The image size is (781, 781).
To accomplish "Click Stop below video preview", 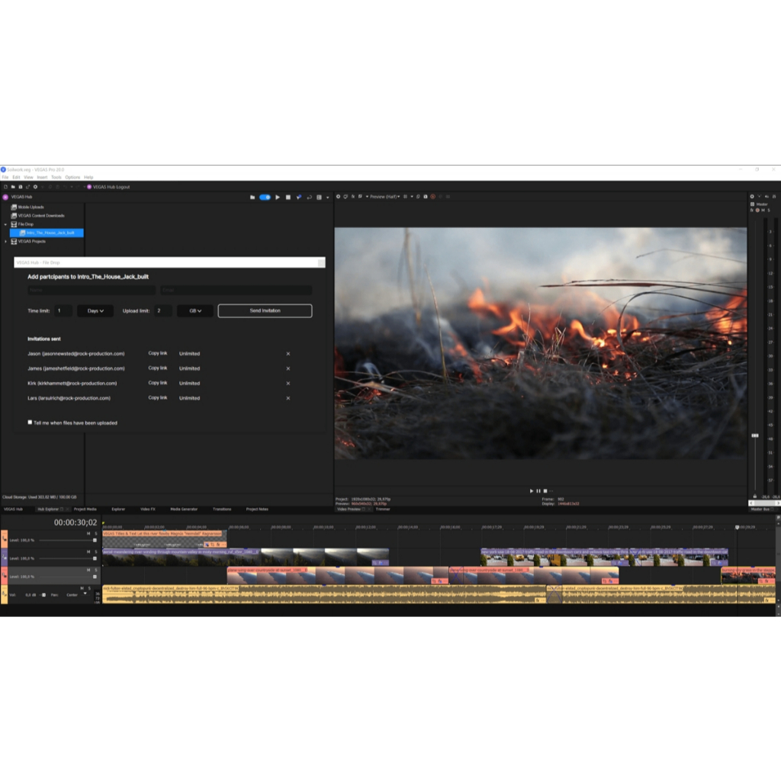I will coord(545,491).
